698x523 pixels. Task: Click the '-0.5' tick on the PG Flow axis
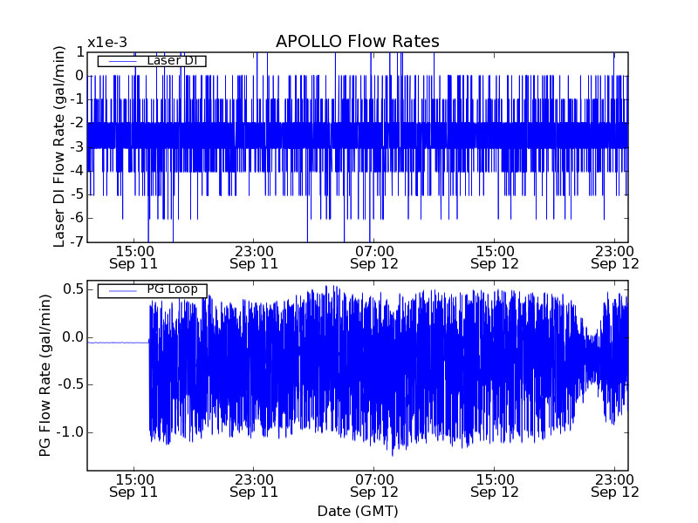[x=70, y=384]
